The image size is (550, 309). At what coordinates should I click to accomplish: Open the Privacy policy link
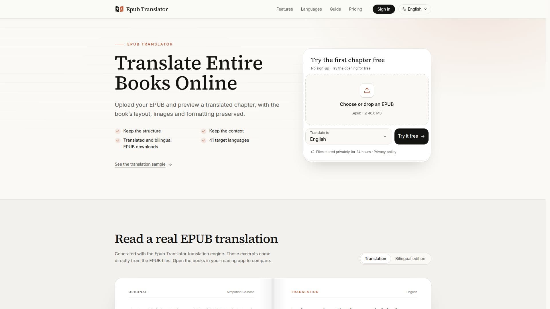click(x=385, y=152)
